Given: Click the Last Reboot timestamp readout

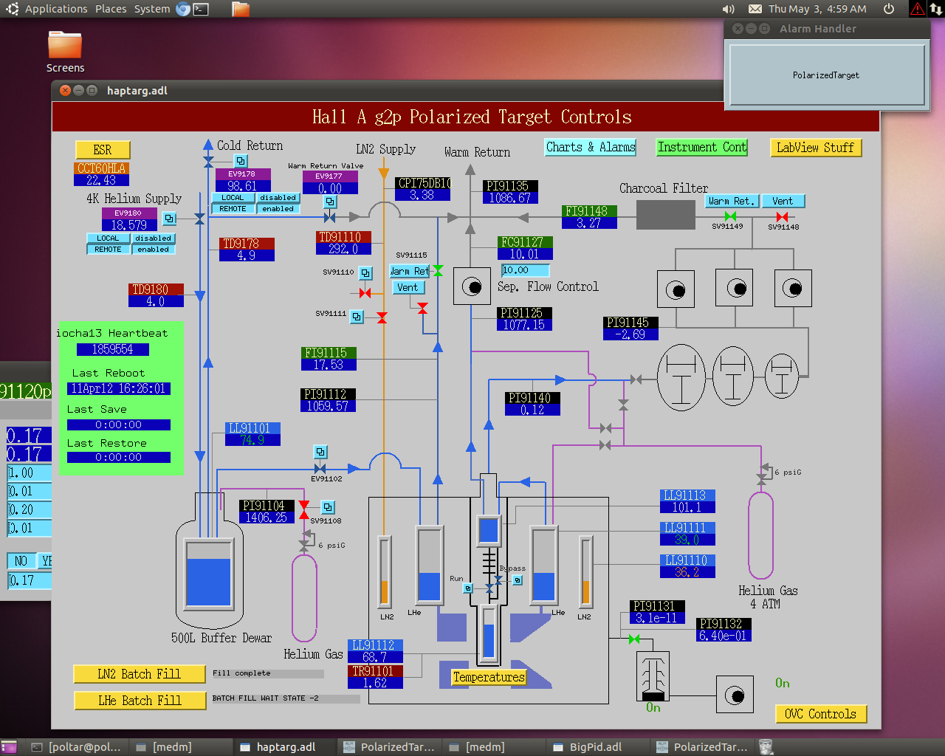Looking at the screenshot, I should click(119, 388).
